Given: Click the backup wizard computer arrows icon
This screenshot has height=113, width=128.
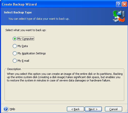Looking at the screenshot, I should (x=119, y=16).
